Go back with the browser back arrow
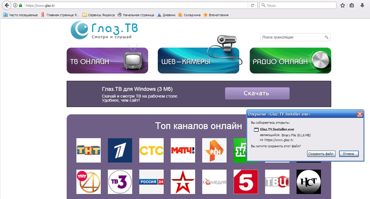The image size is (370, 199). pos(6,5)
